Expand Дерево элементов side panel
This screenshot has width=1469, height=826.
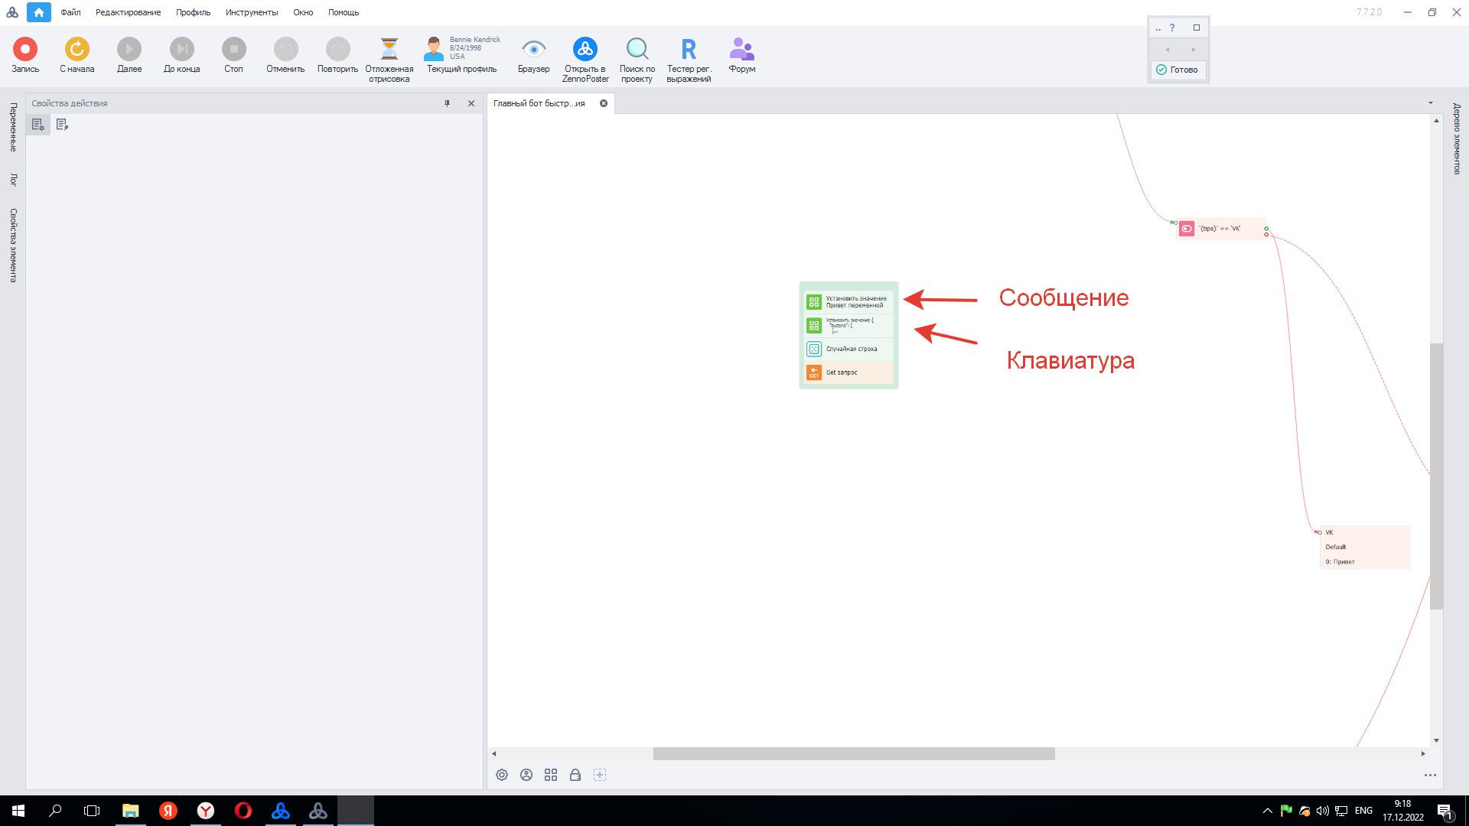[1457, 138]
